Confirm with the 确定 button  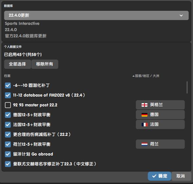160,176
